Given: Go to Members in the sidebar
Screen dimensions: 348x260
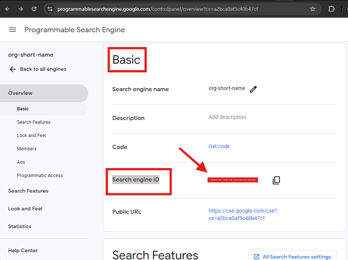Looking at the screenshot, I should tap(27, 149).
